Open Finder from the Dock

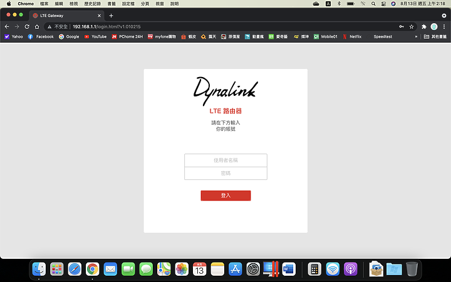pyautogui.click(x=39, y=269)
